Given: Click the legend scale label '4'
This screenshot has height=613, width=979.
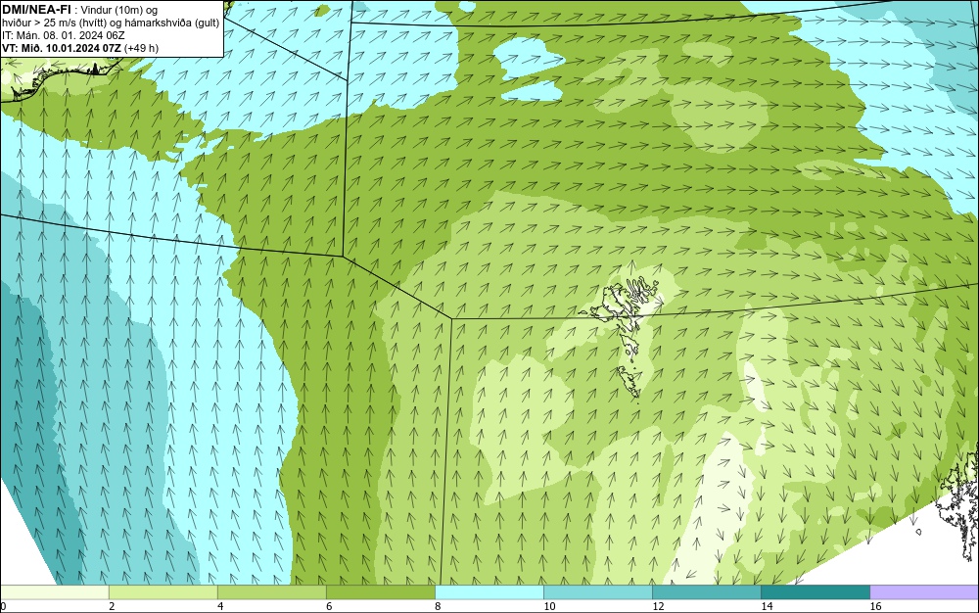Looking at the screenshot, I should pos(220,606).
